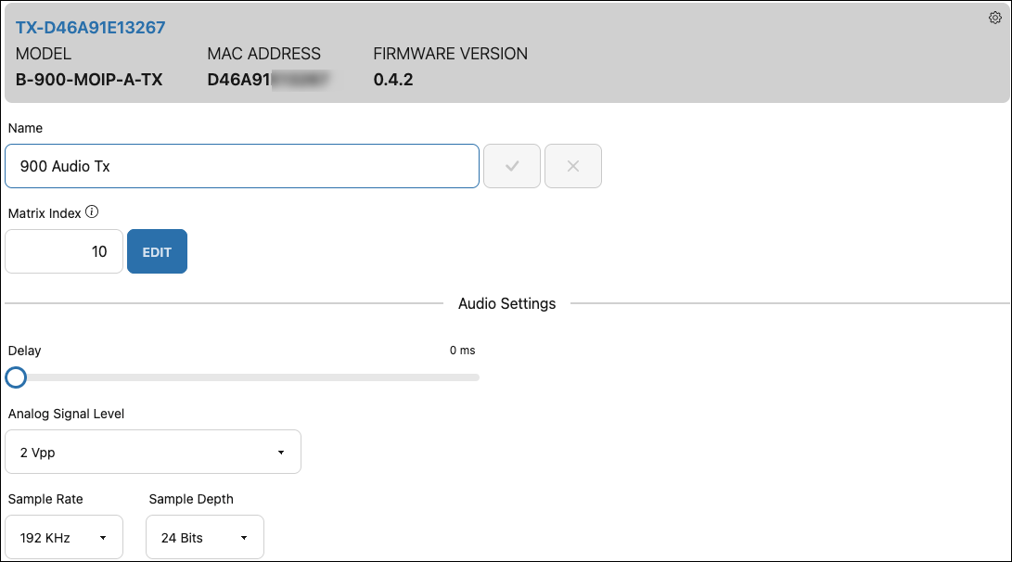This screenshot has height=562, width=1012.
Task: Click the MAC address value
Action: point(269,80)
